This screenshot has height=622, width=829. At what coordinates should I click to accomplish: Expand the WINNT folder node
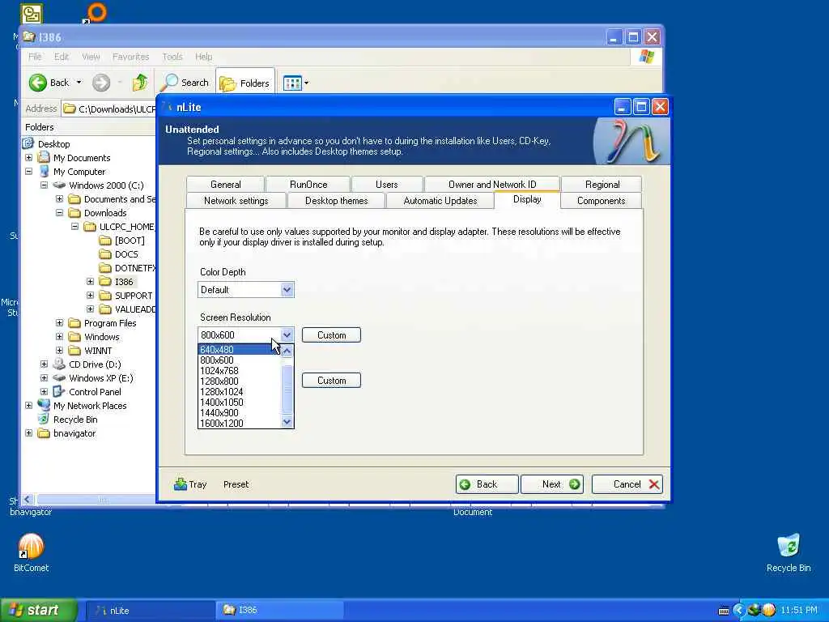coord(59,350)
